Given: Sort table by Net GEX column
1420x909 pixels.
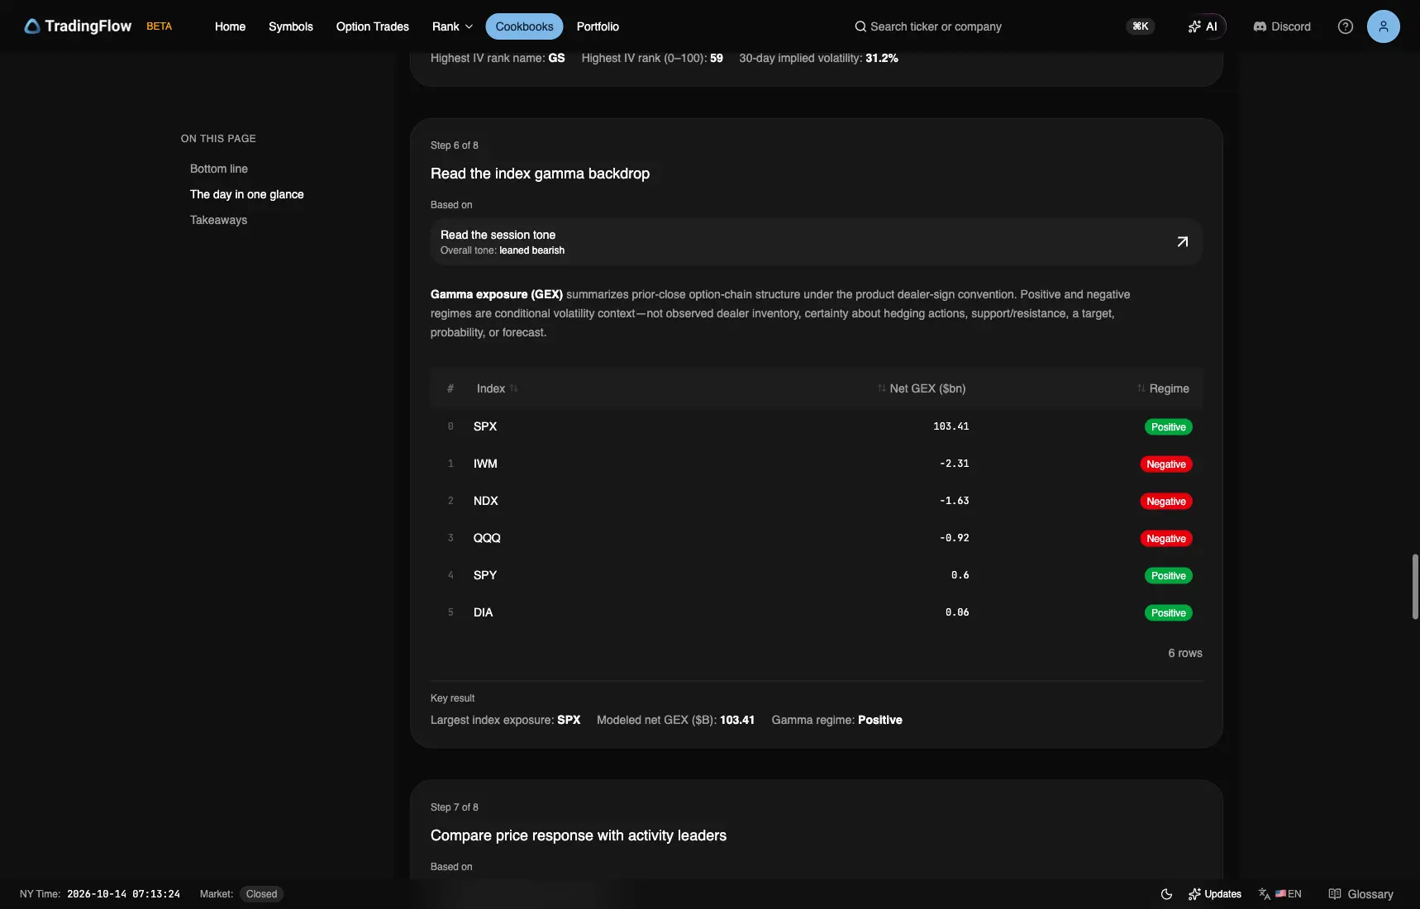Looking at the screenshot, I should (x=921, y=388).
